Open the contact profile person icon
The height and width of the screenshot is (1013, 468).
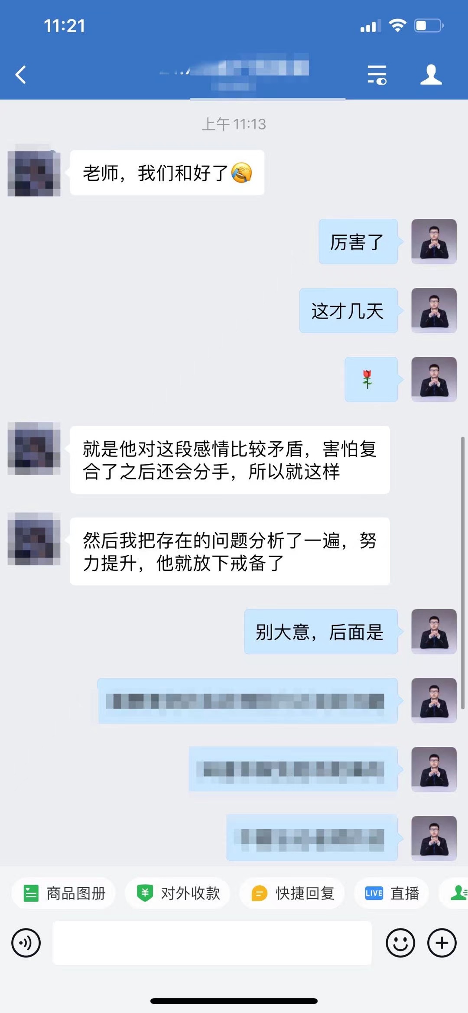point(431,75)
